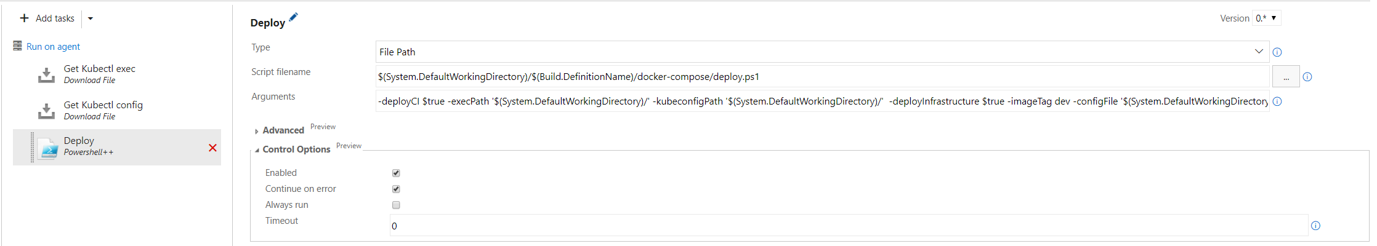Remove the Deploy task with red X
Viewport: 1377px width, 246px height.
[212, 148]
